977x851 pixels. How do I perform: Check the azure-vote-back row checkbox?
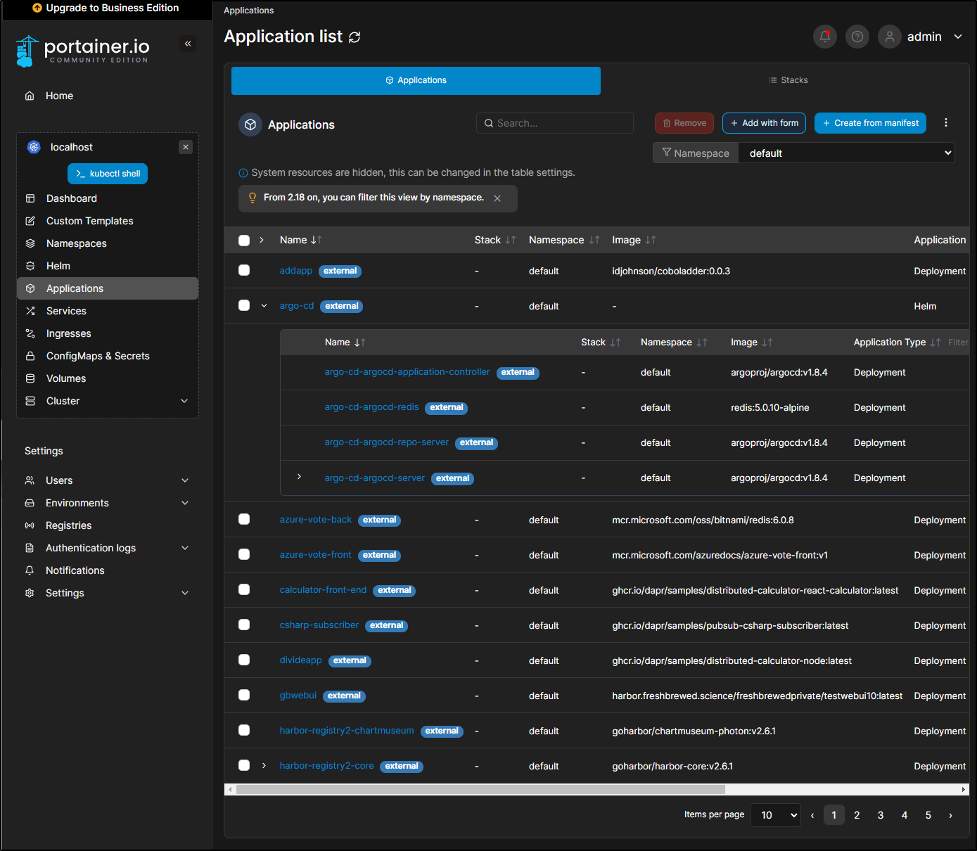pos(244,520)
